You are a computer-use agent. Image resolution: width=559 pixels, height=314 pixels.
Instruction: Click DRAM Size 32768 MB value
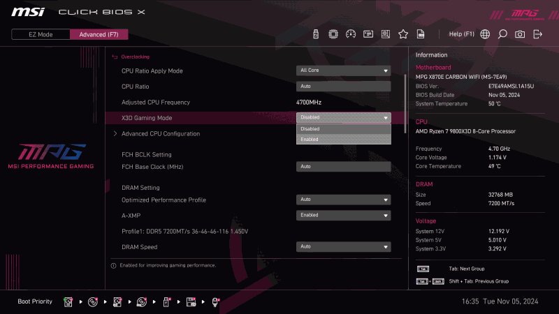500,195
